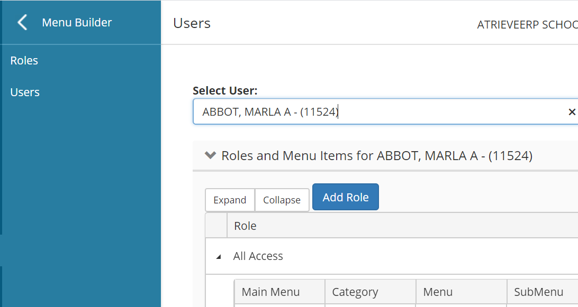
Task: Click the back arrow beside Menu Builder
Action: coord(22,23)
